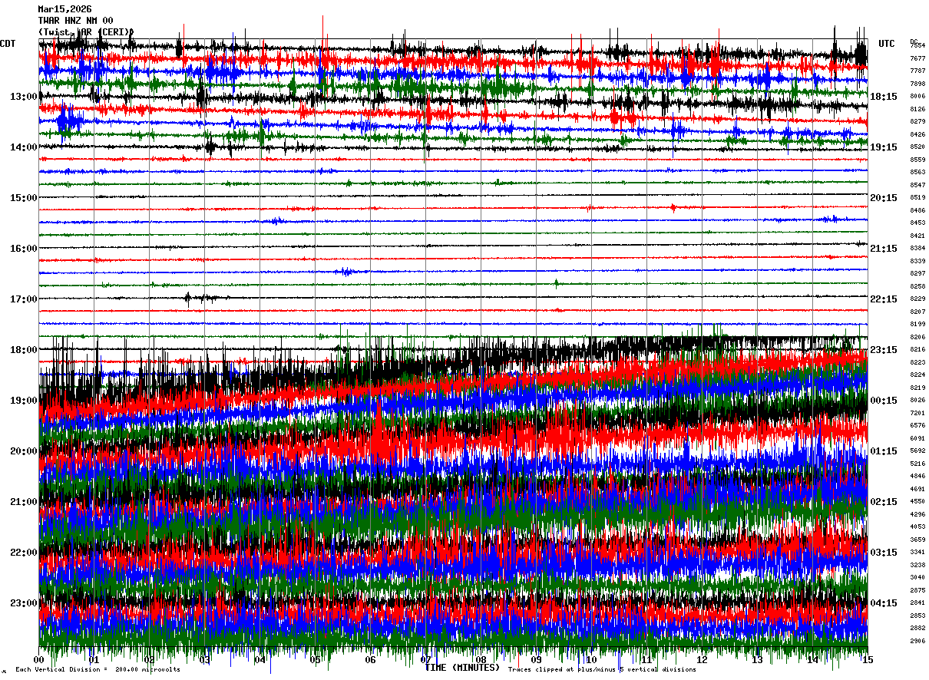Click the 02:15 UTC time label
Viewport: 929px width, 680px height.
click(884, 502)
